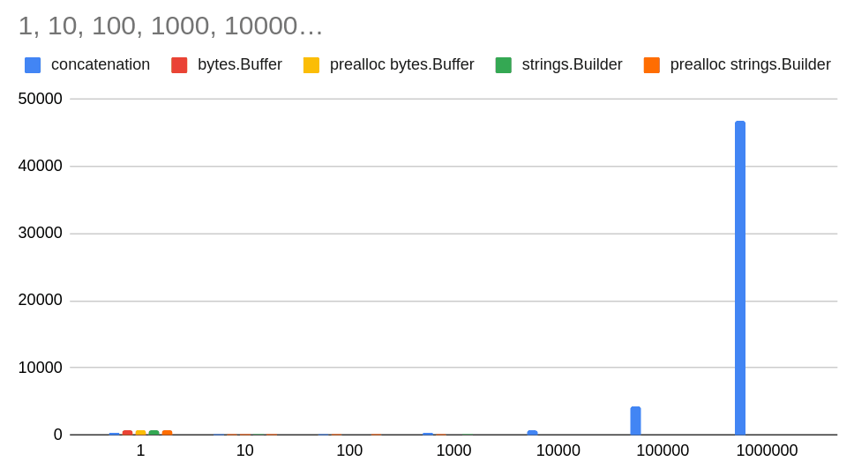Select the "prealloc strings.Builder" legend label
Viewport: 854px width, 469px height.
pyautogui.click(x=750, y=65)
